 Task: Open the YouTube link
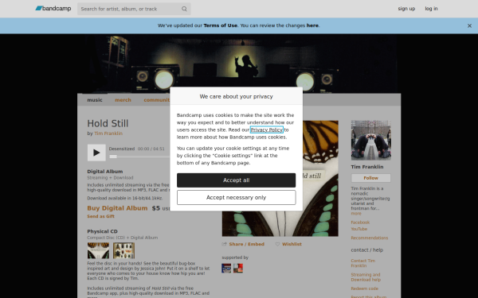[x=358, y=229]
